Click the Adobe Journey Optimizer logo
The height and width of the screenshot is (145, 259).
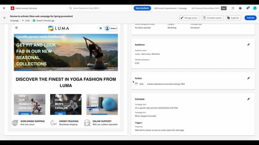pyautogui.click(x=12, y=8)
